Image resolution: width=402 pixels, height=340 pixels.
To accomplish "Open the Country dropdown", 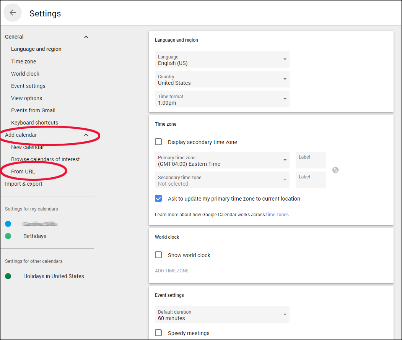I will [222, 79].
